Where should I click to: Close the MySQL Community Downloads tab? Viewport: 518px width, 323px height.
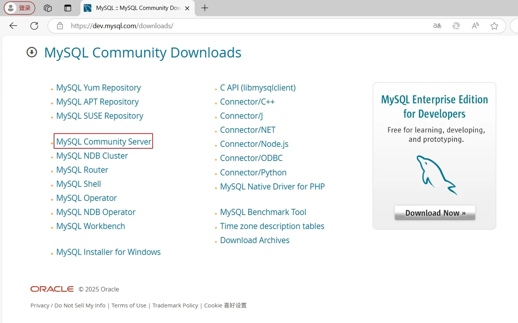coord(187,8)
